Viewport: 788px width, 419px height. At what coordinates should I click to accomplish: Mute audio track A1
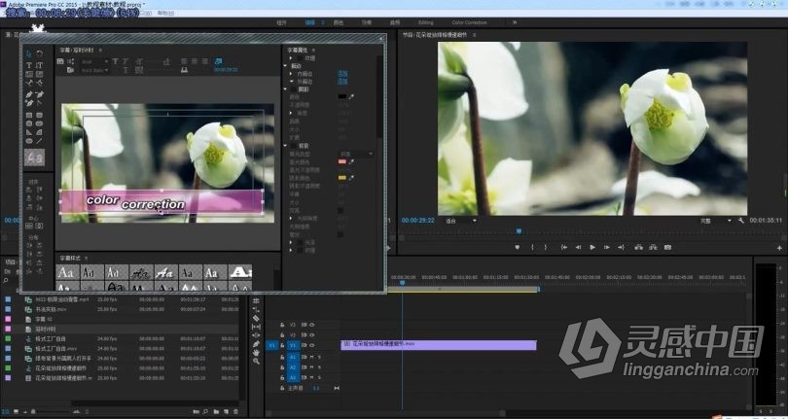point(311,357)
